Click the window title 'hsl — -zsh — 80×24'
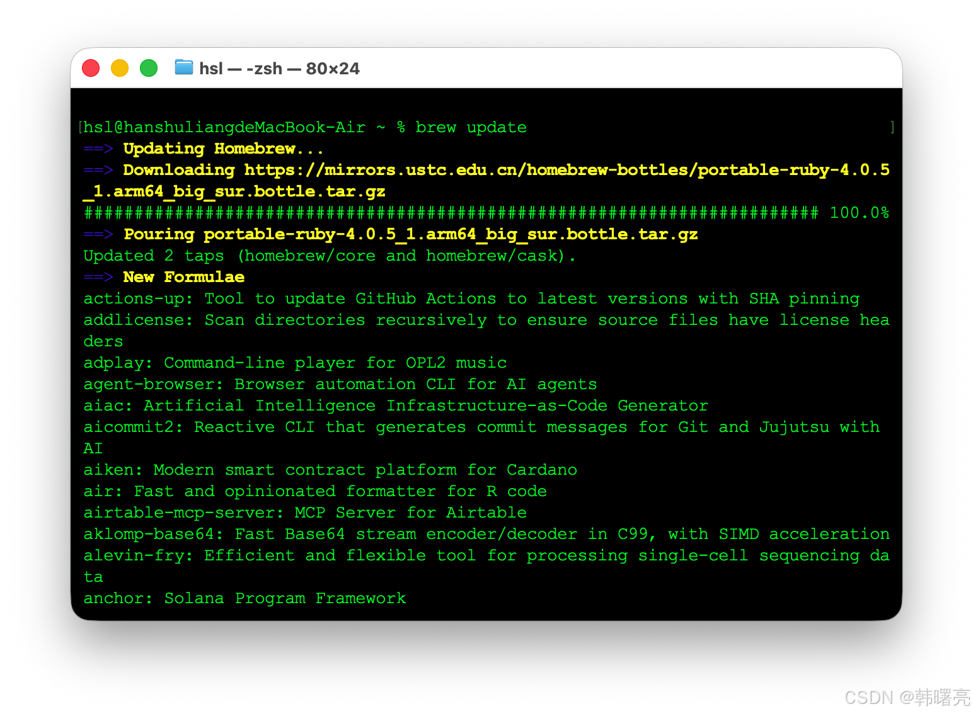 tap(279, 68)
